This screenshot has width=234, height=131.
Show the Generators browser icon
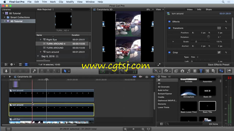(x=207, y=71)
